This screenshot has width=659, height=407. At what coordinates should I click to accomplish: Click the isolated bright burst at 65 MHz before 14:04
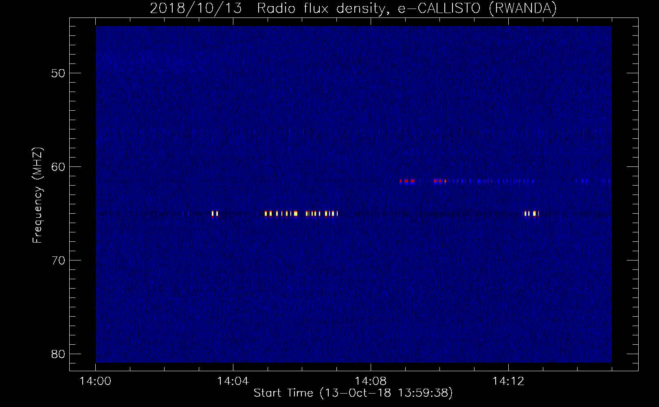[215, 214]
